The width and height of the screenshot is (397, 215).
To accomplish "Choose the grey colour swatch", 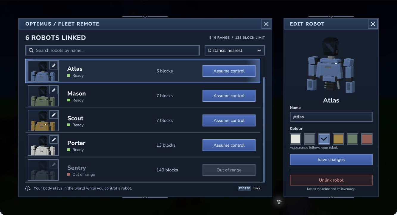I will click(310, 139).
